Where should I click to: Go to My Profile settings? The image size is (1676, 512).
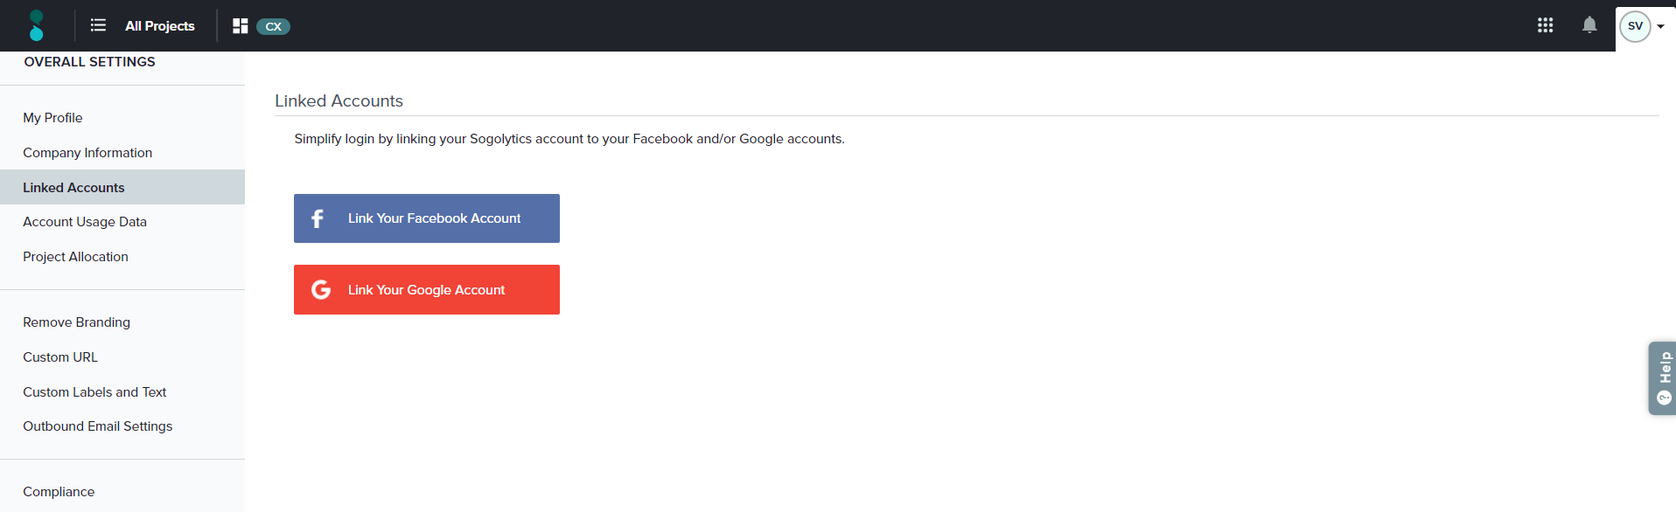(52, 118)
